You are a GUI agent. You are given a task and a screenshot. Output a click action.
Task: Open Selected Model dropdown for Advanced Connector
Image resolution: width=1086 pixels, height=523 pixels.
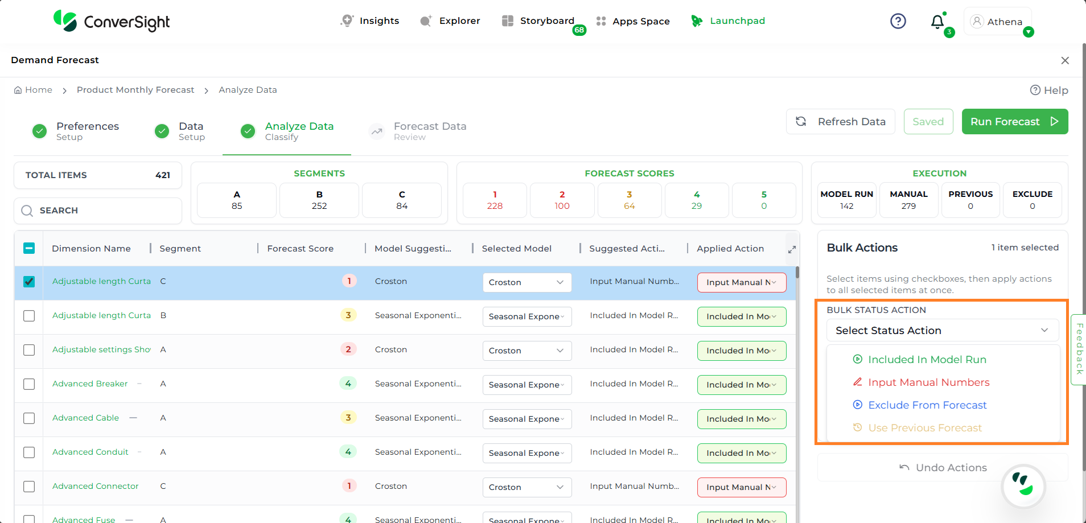[x=526, y=487]
